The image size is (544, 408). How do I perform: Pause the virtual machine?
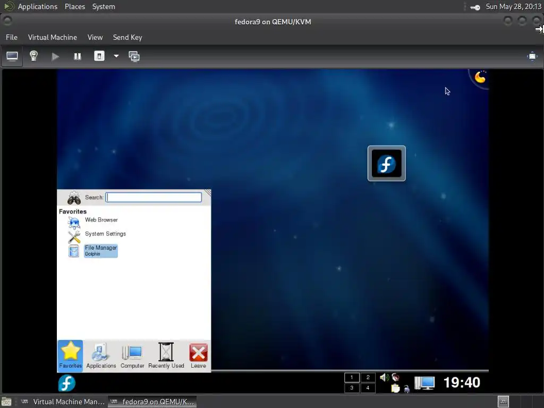click(x=78, y=56)
